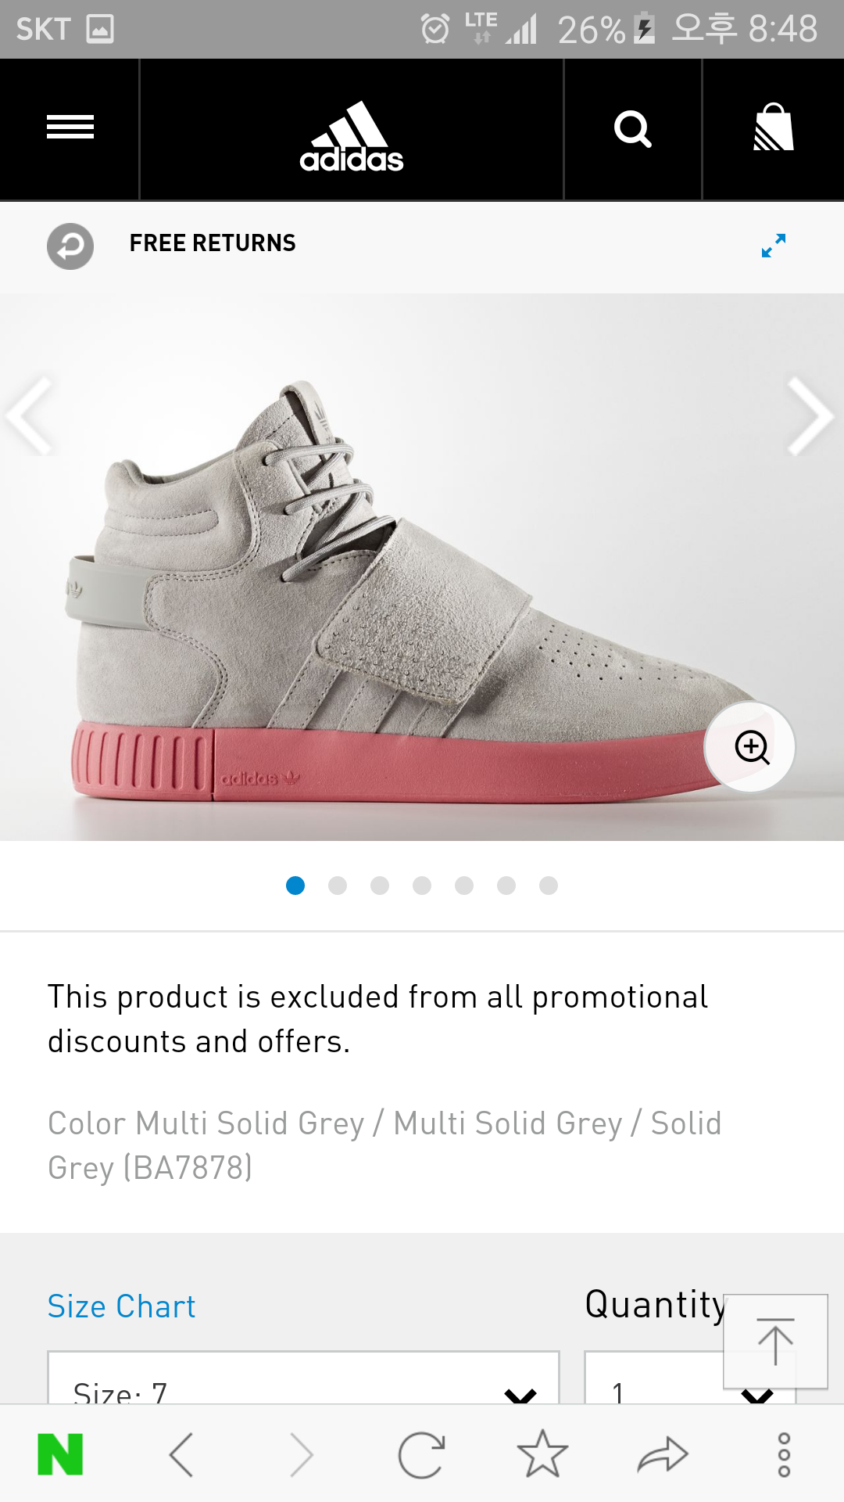Image resolution: width=844 pixels, height=1502 pixels.
Task: Show the previous product image
Action: pos(30,416)
